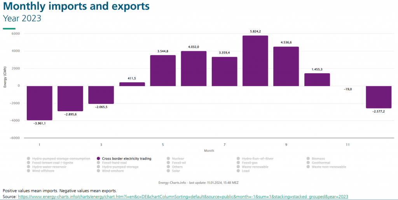The image size is (398, 200).
Task: Select the May bar in the chart
Action: pos(163,71)
